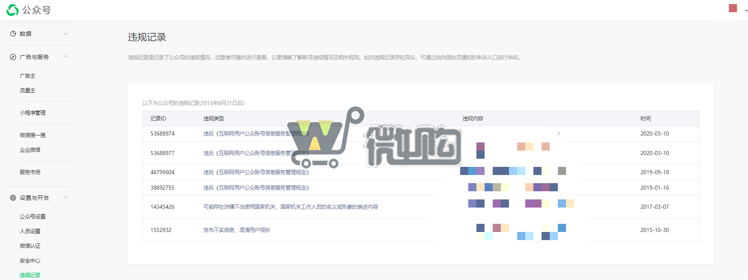Select 违规记录 in the sidebar

[30, 275]
